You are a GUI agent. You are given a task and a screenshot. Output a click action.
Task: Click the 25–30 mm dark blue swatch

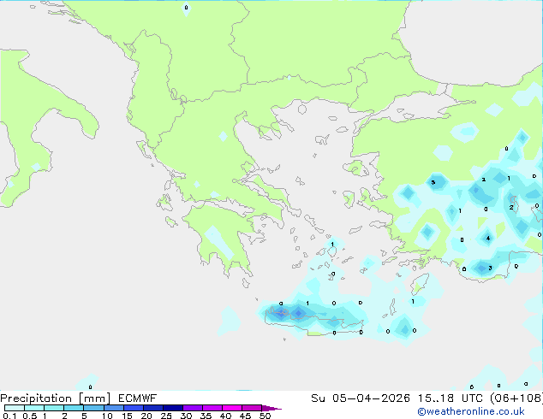click(173, 408)
